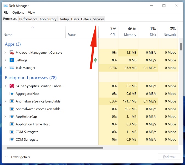Click the End task button
This screenshot has width=185, height=165.
pos(169,157)
